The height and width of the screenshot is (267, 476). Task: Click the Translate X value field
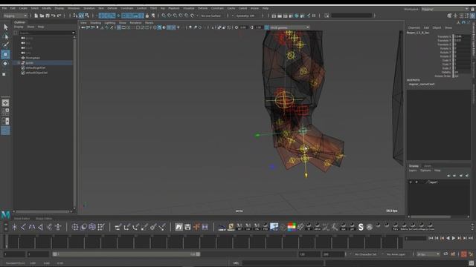tap(462, 36)
